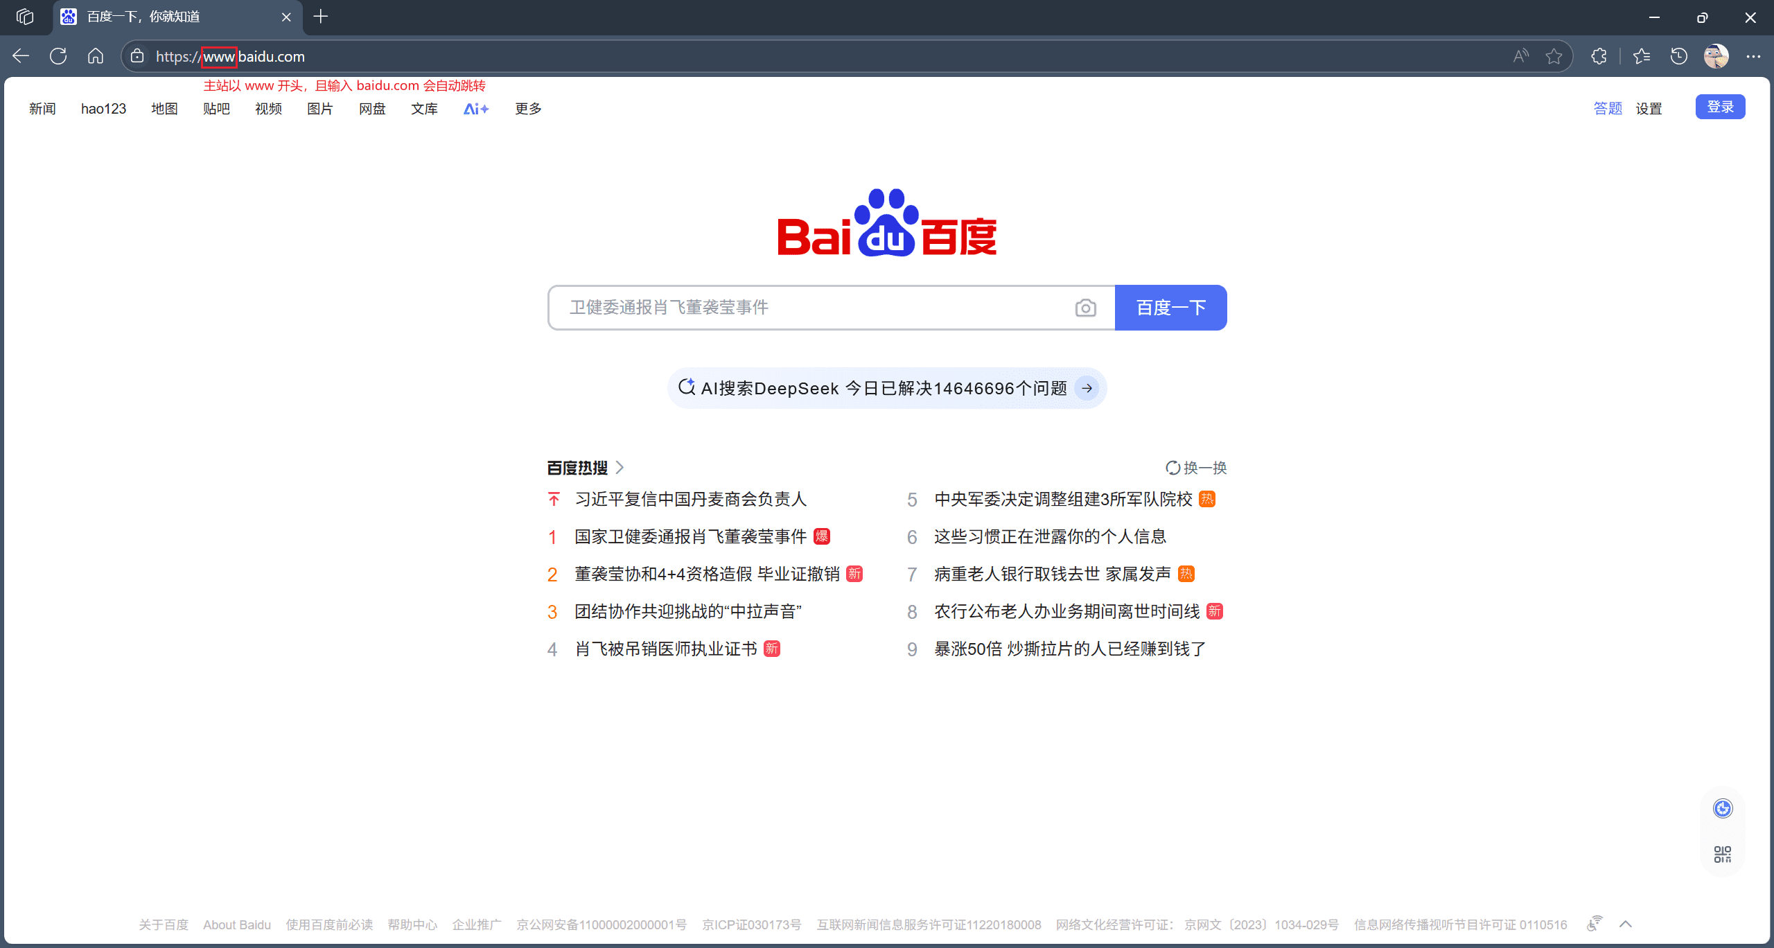Expand 百度热搜 chevron heading
The width and height of the screenshot is (1774, 948).
[x=620, y=468]
